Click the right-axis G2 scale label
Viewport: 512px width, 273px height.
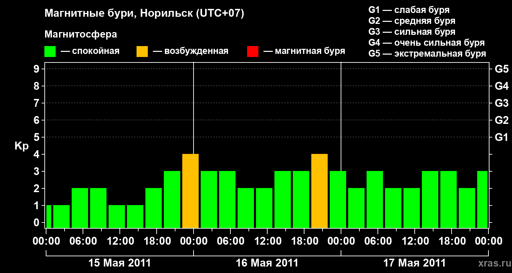tap(501, 120)
